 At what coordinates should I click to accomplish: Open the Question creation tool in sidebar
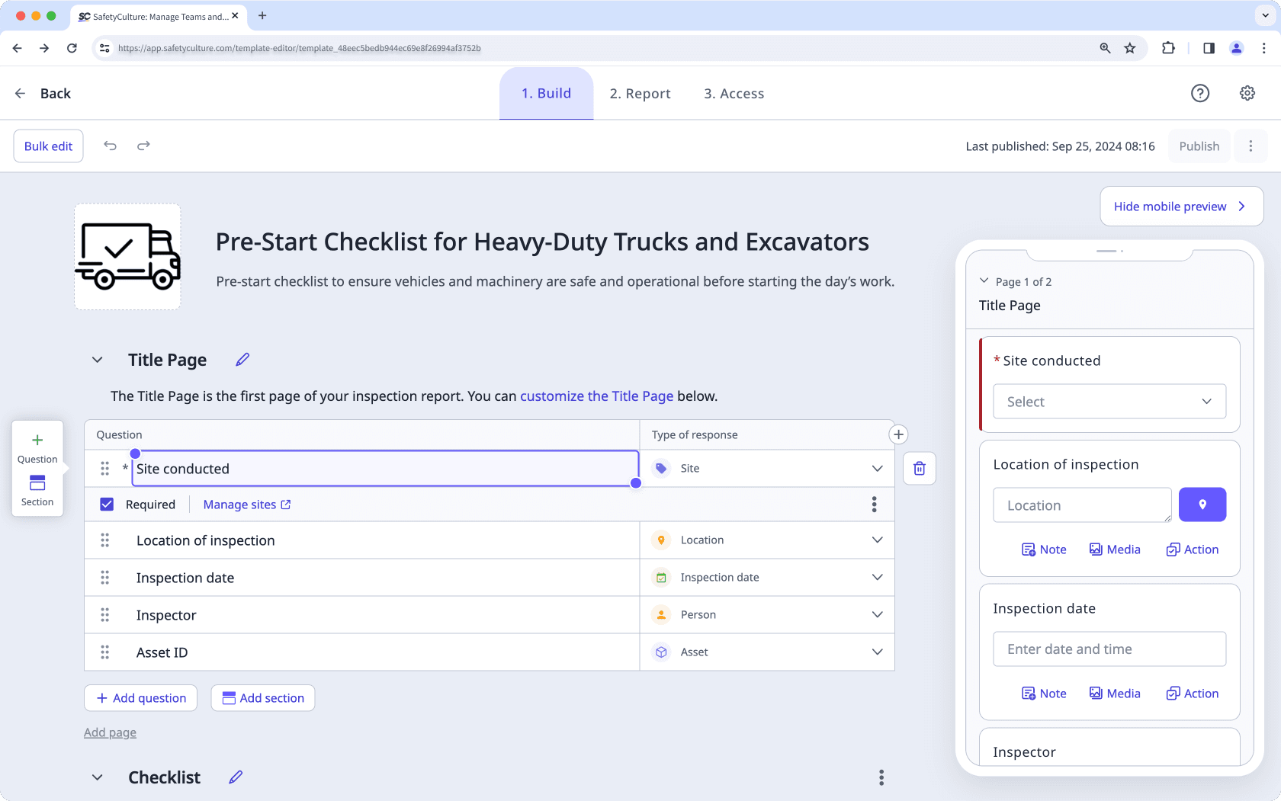(37, 447)
